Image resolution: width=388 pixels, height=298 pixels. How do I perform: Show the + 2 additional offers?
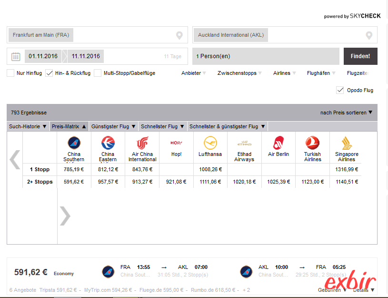(247, 290)
